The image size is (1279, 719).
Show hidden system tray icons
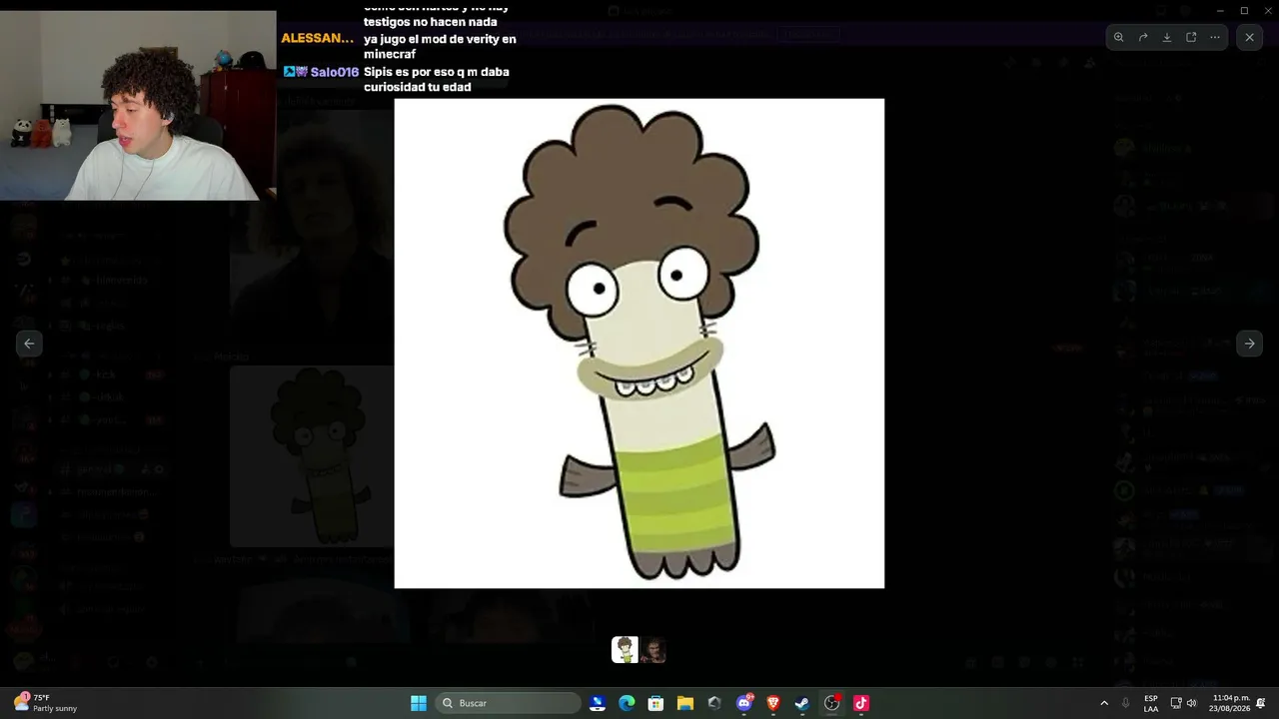pyautogui.click(x=1104, y=703)
